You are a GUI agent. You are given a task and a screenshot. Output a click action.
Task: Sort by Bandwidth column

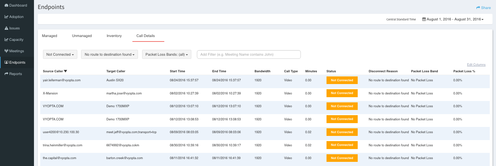[262, 71]
